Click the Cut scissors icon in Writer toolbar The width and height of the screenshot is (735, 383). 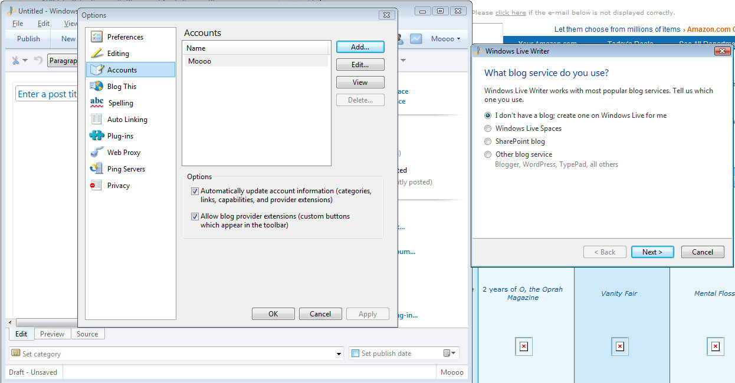coord(16,60)
